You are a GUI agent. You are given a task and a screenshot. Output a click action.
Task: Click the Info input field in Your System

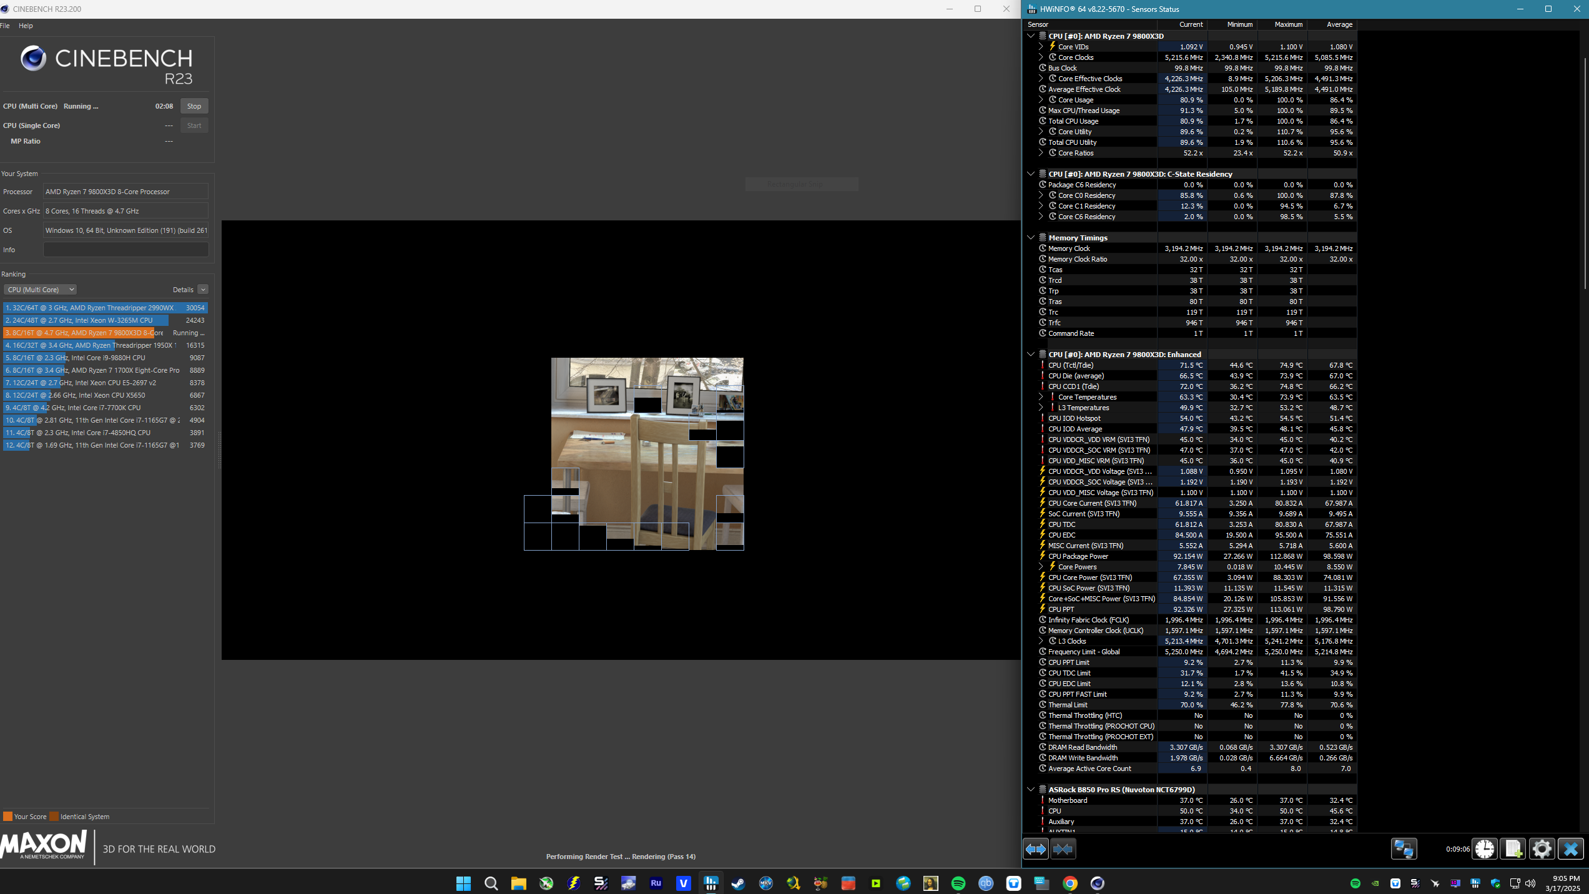coord(125,250)
